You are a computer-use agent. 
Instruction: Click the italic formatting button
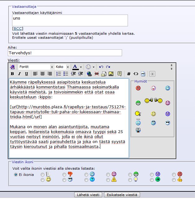[19, 74]
